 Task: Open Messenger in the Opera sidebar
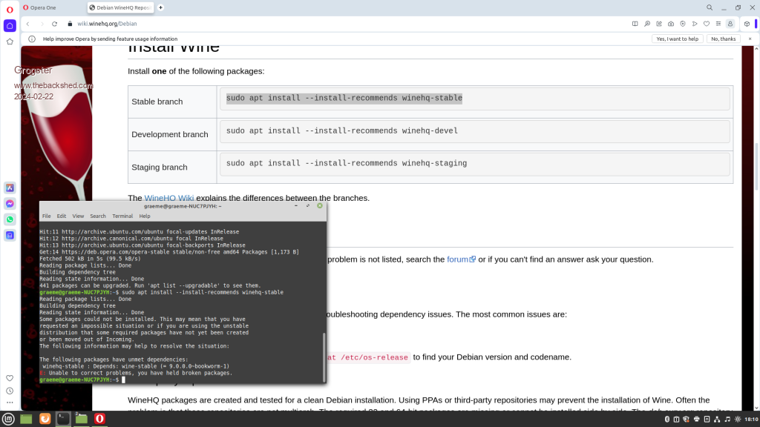(x=10, y=204)
